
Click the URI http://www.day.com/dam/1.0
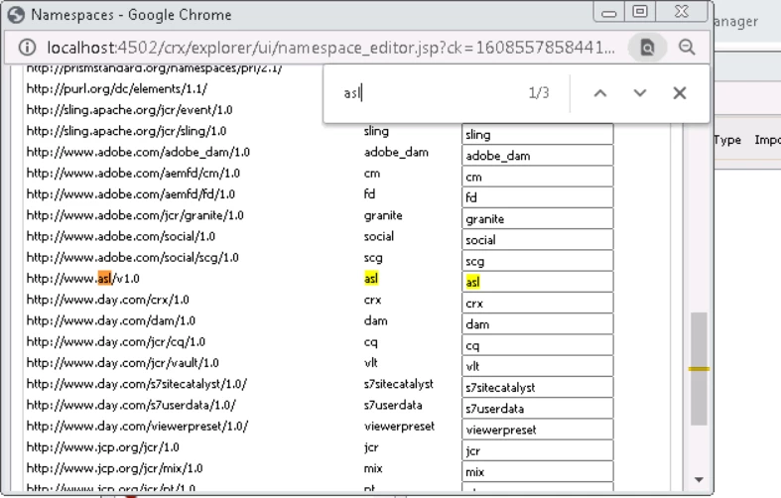click(x=110, y=320)
